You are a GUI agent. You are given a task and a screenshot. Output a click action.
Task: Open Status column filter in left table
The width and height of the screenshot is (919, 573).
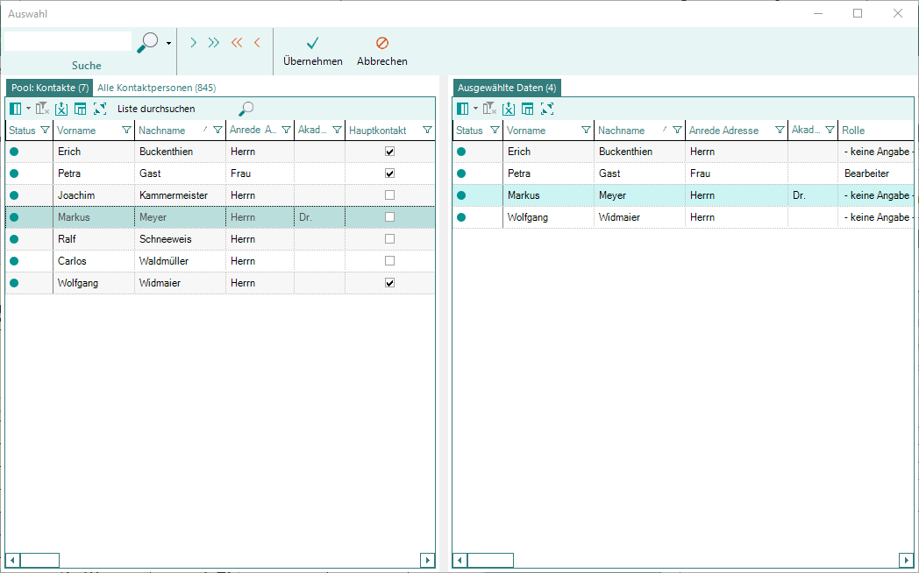click(45, 130)
